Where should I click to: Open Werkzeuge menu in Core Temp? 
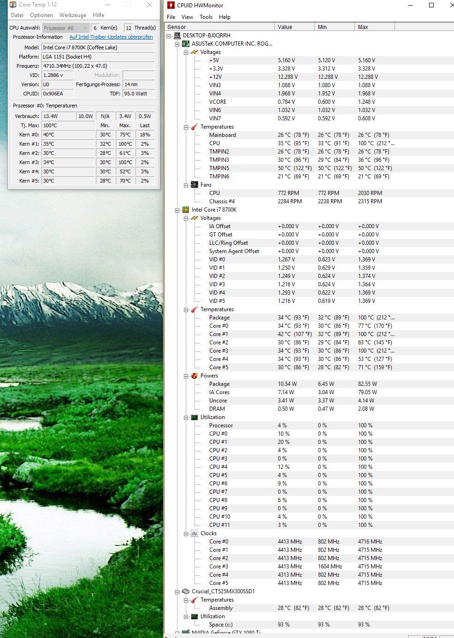pyautogui.click(x=73, y=15)
